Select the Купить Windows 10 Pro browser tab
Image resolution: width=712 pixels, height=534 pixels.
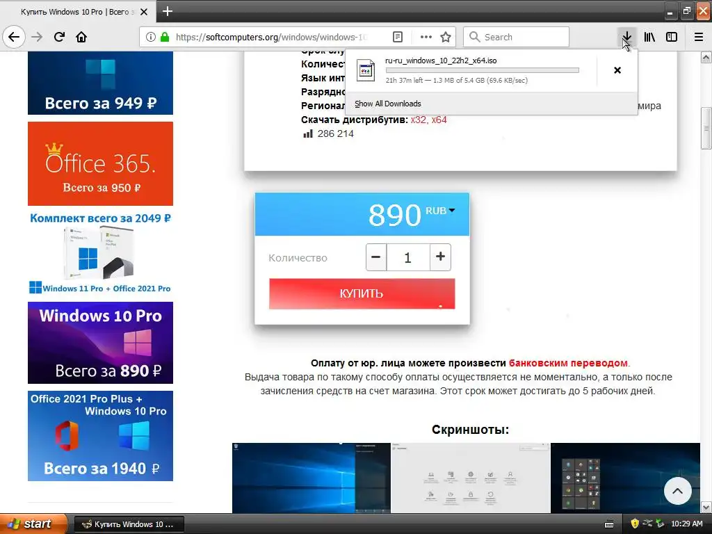pos(78,12)
